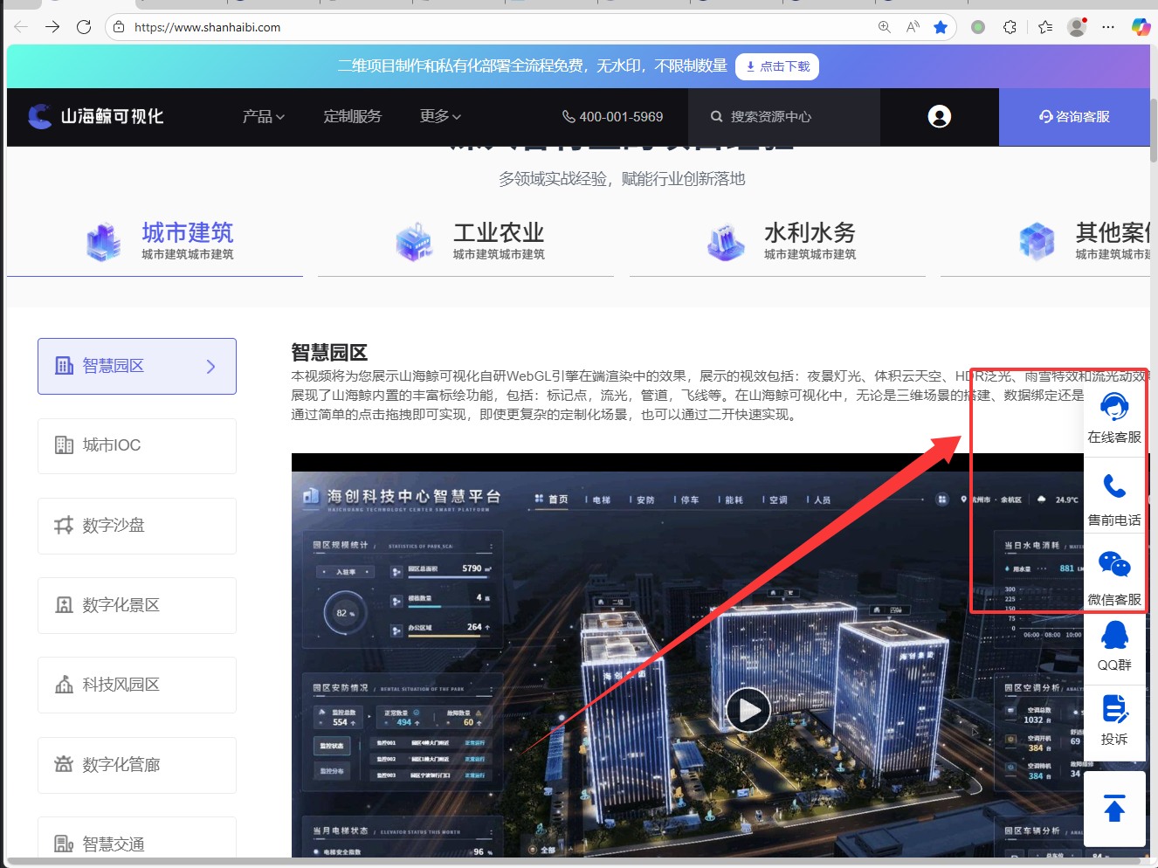Click the 首页 tab in the video dashboard
1158x868 pixels.
click(x=551, y=499)
